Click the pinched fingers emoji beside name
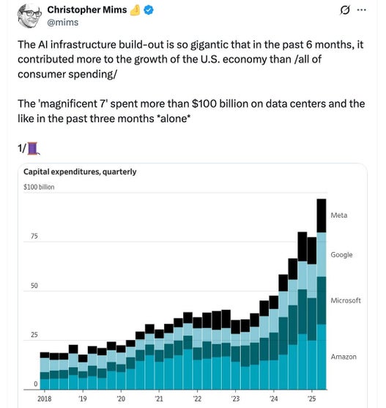The width and height of the screenshot is (386, 408). 135,10
